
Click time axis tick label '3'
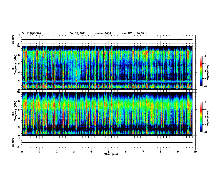pyautogui.click(x=74, y=152)
